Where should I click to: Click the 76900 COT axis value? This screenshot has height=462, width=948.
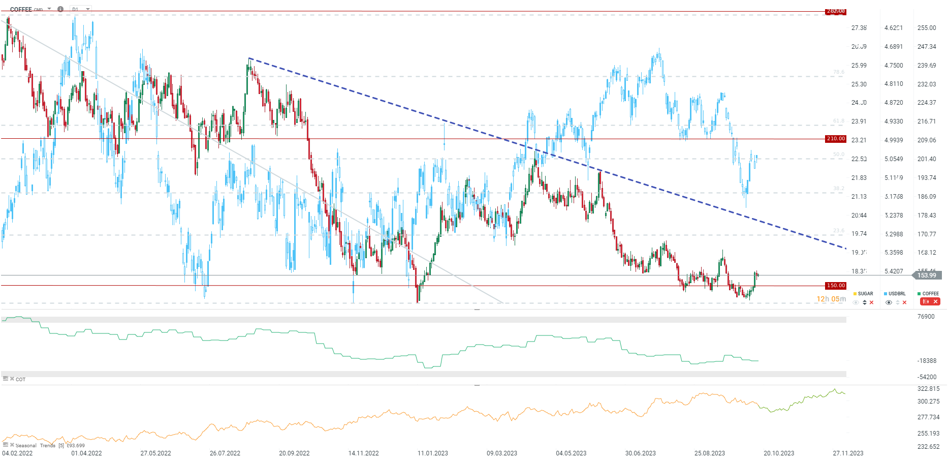pos(926,317)
